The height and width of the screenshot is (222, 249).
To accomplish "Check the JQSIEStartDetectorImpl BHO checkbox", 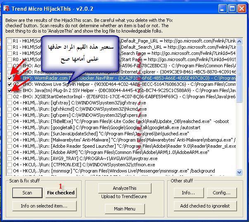I will 9,97.
